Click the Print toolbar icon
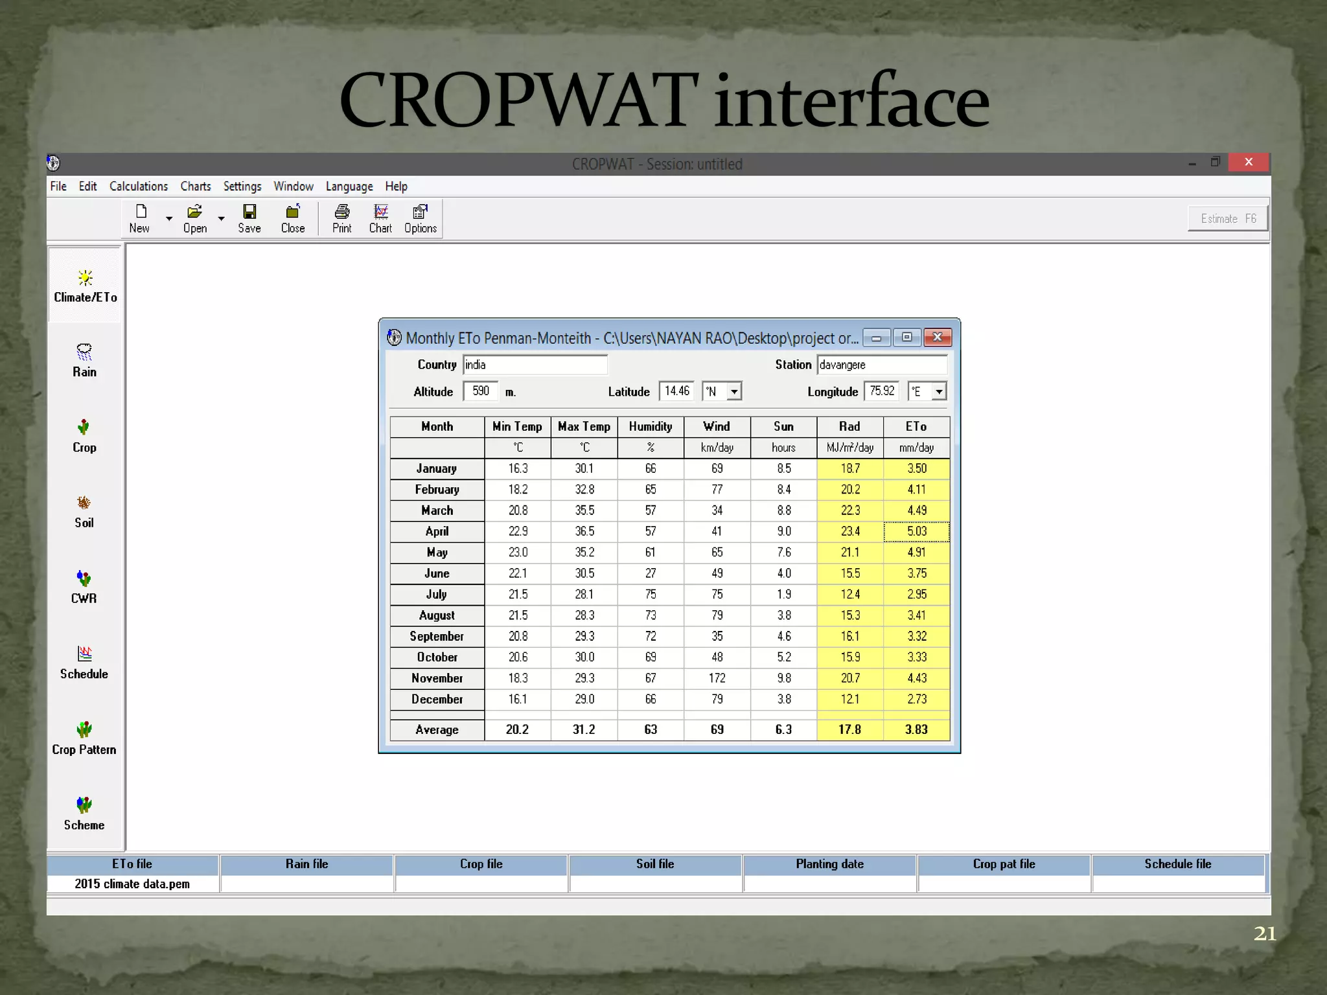 tap(341, 218)
